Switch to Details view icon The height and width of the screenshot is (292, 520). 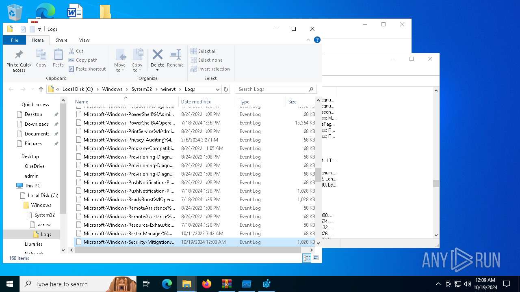pyautogui.click(x=307, y=258)
